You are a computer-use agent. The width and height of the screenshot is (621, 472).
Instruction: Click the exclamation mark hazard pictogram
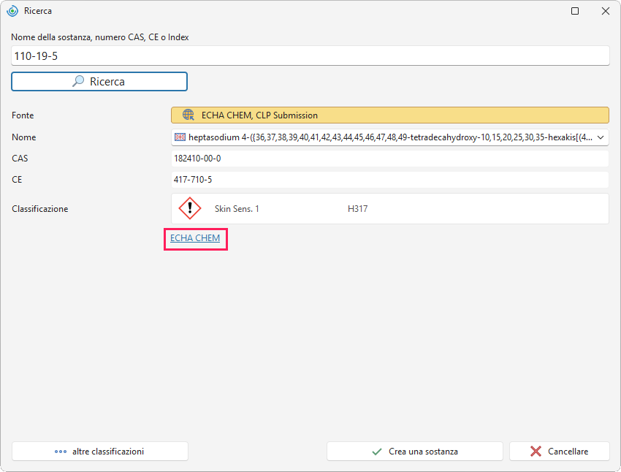[190, 208]
